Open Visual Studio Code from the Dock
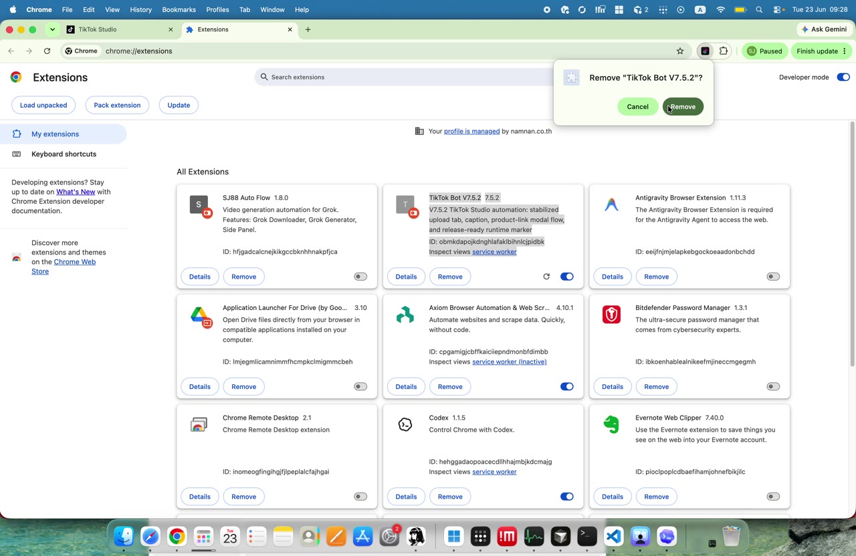Image resolution: width=856 pixels, height=556 pixels. [614, 537]
